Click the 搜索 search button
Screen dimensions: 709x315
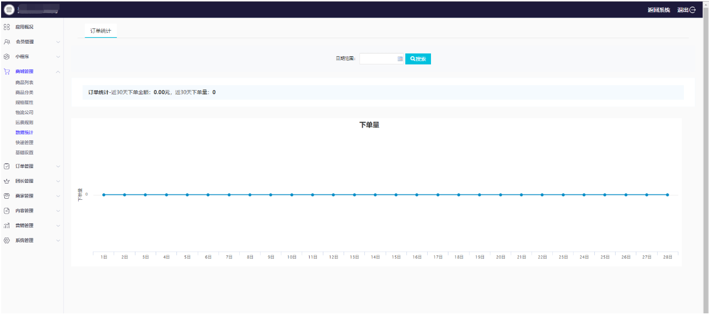418,59
